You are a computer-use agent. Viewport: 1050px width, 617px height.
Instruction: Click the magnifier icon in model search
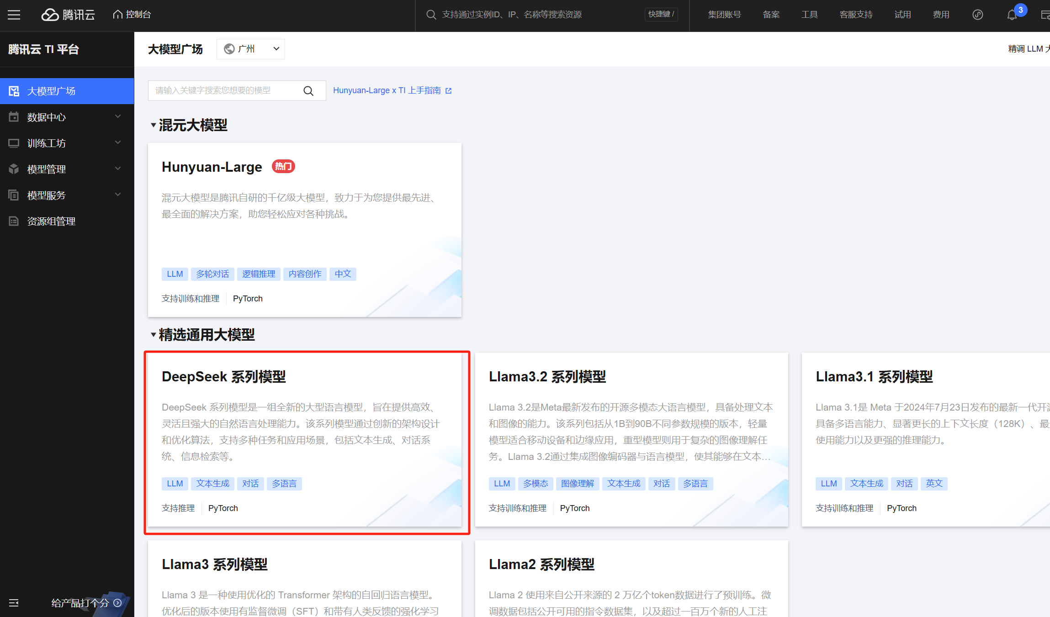308,91
